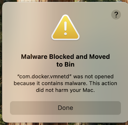Click the word "Blocked" in the title
The image size is (128, 125).
pyautogui.click(x=61, y=57)
